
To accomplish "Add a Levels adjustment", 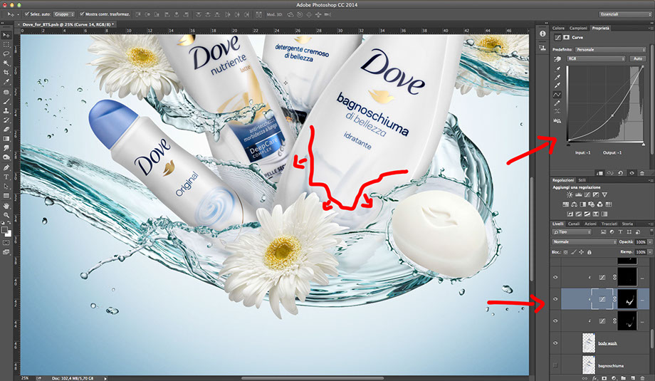I will (579, 194).
